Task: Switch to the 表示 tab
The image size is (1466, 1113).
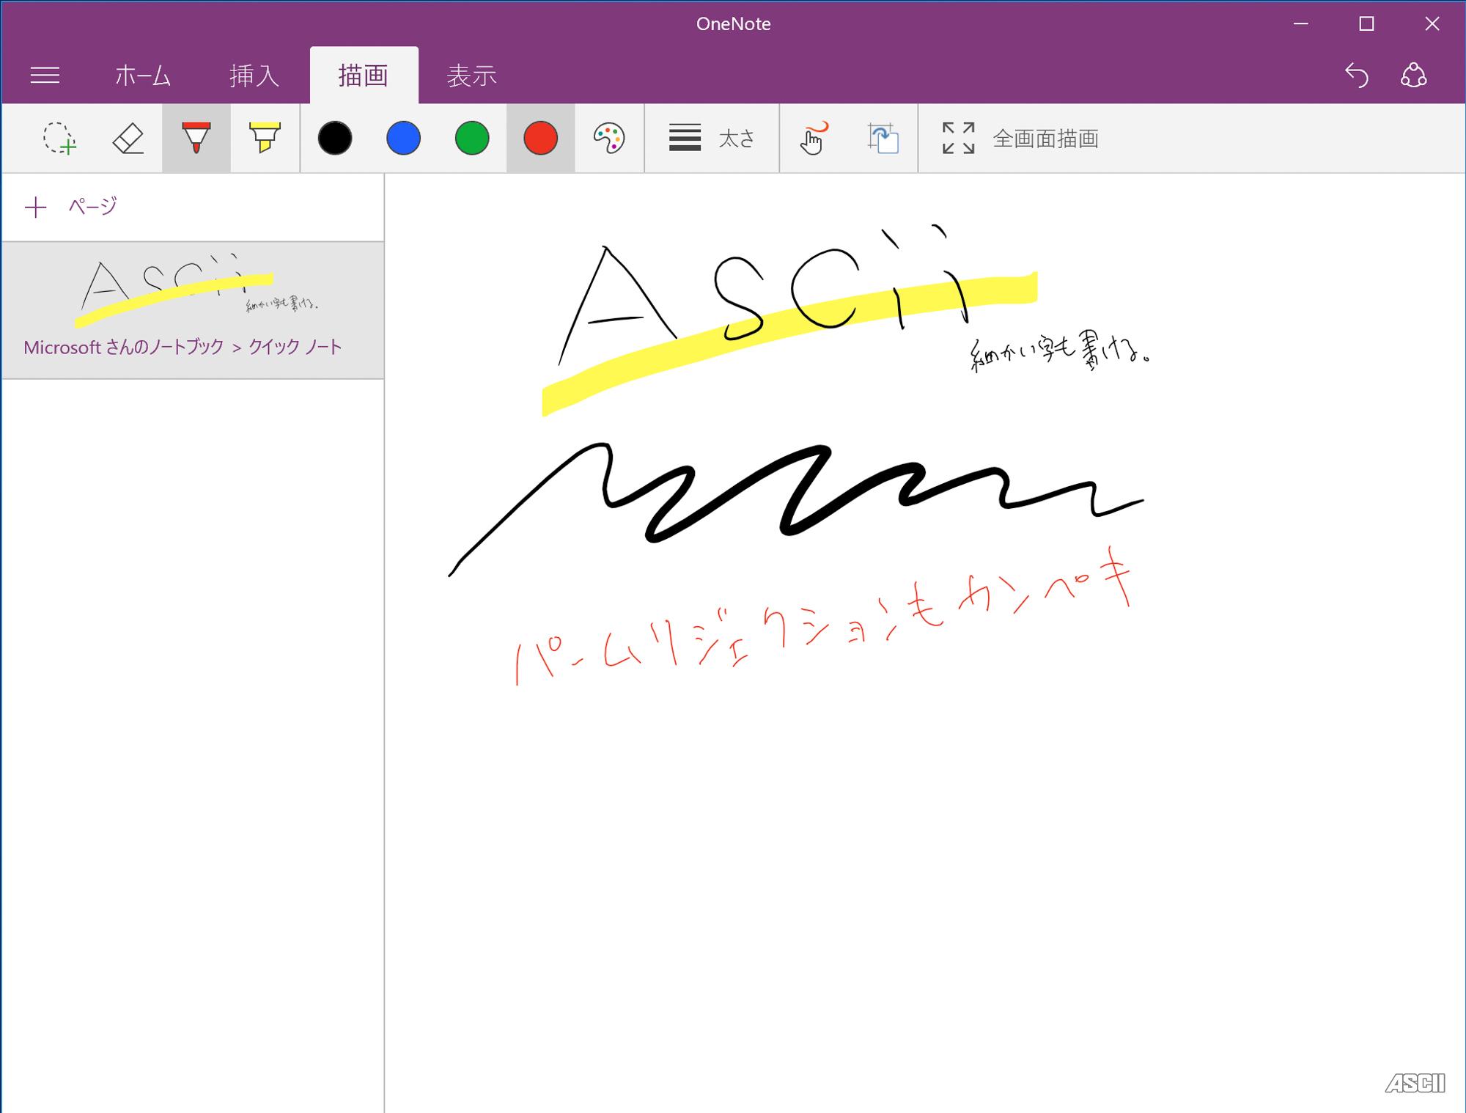Action: [x=471, y=76]
